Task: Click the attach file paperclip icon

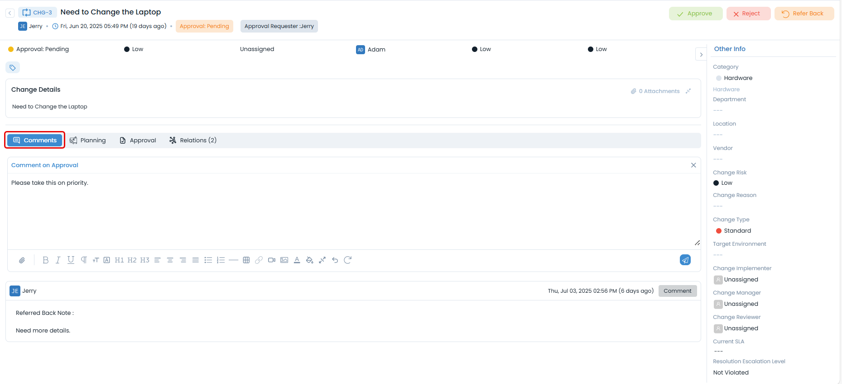Action: 22,260
